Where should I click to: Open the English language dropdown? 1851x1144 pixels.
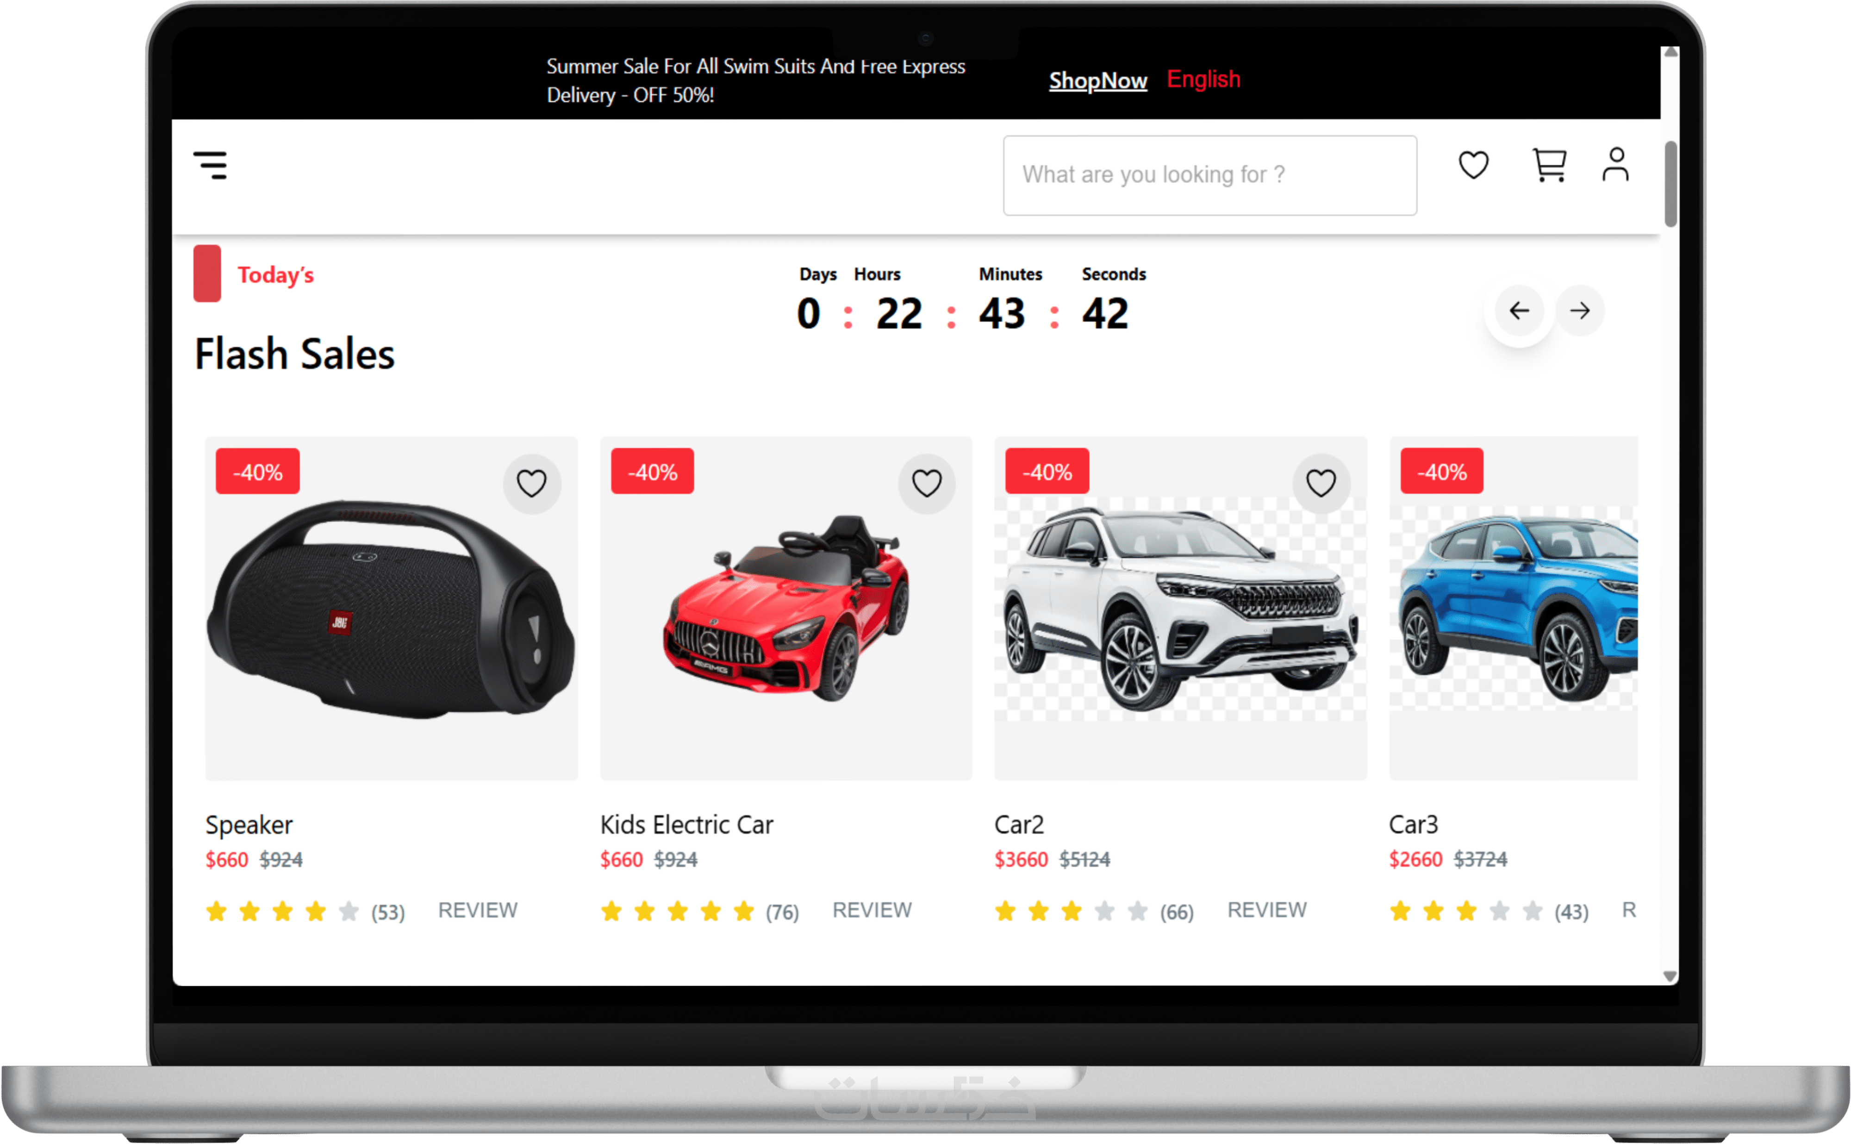click(x=1203, y=80)
